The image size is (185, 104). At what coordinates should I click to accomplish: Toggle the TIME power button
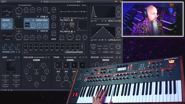86,57
